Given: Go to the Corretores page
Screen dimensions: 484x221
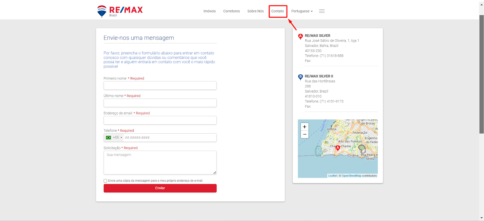Looking at the screenshot, I should tap(231, 11).
